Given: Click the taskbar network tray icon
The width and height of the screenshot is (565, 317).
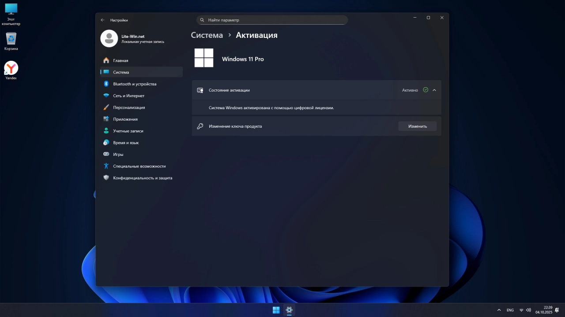Looking at the screenshot, I should pos(521,310).
